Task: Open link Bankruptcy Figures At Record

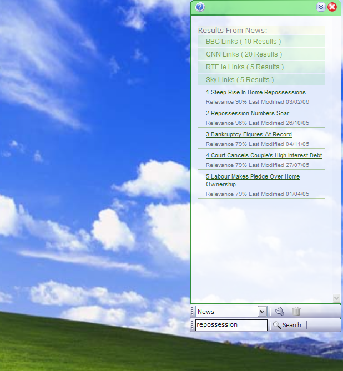Action: click(249, 134)
